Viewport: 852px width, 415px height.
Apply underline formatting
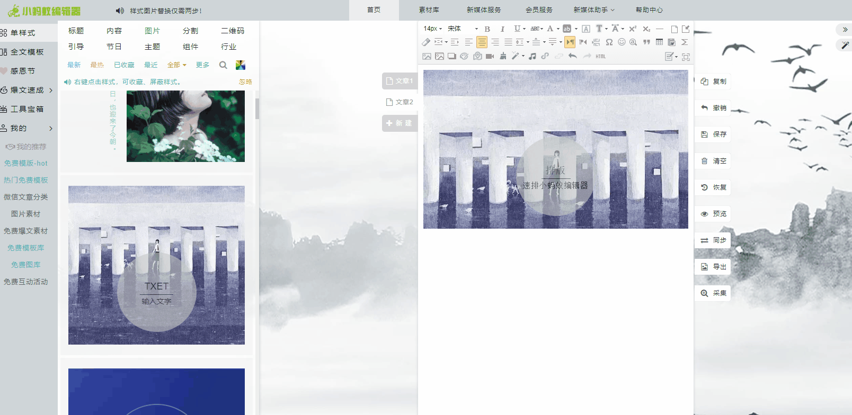click(517, 29)
